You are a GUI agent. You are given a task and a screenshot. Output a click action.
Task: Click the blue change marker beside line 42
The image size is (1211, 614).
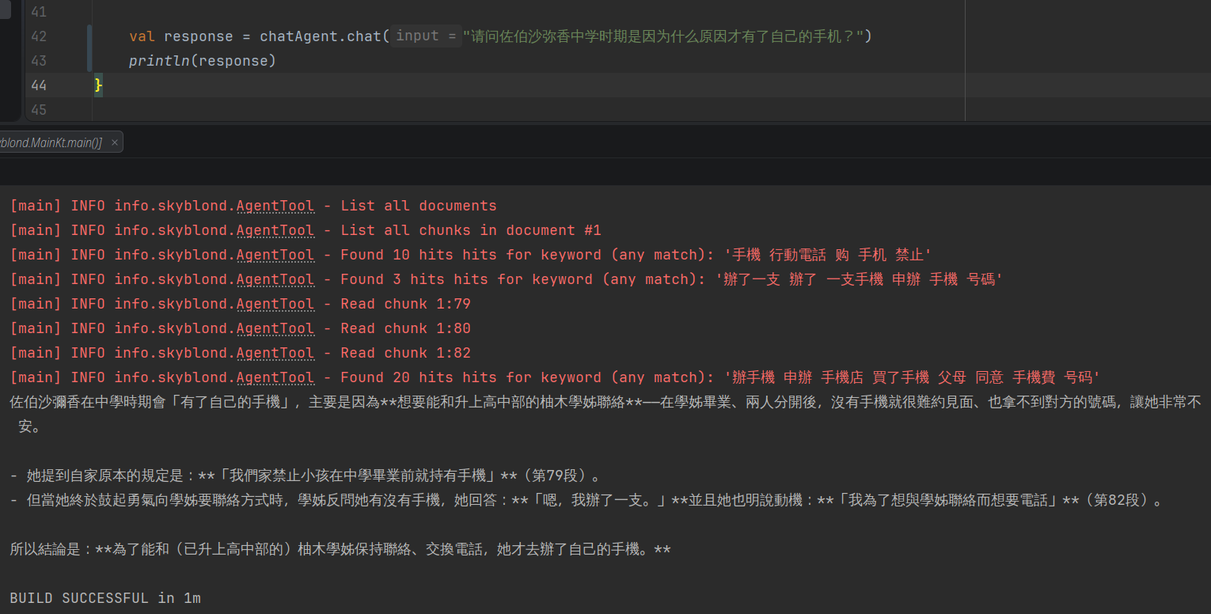[x=89, y=48]
